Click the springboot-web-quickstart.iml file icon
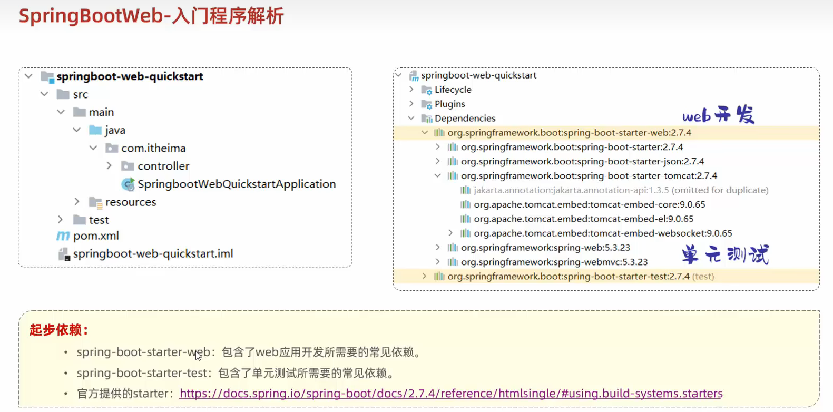 (x=64, y=254)
